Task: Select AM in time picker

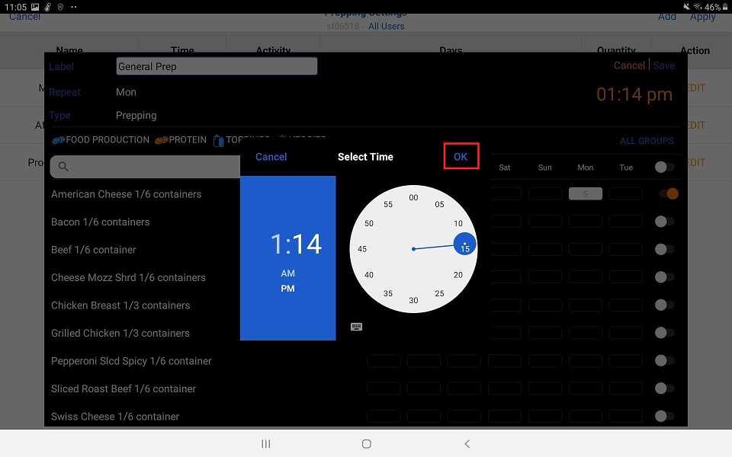Action: pyautogui.click(x=287, y=273)
